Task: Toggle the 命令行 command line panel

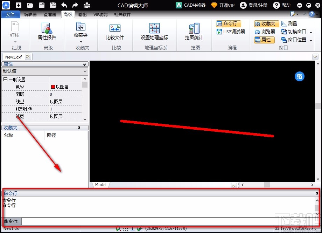Action: click(x=228, y=23)
